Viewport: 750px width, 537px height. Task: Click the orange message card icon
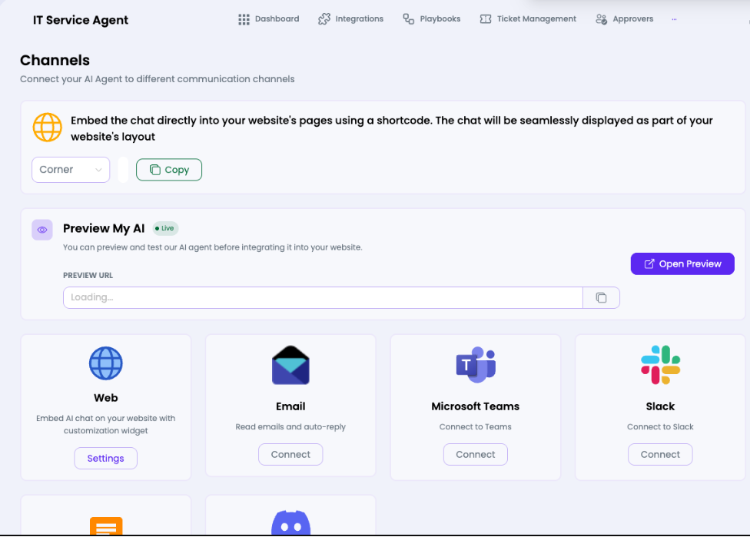(x=106, y=526)
